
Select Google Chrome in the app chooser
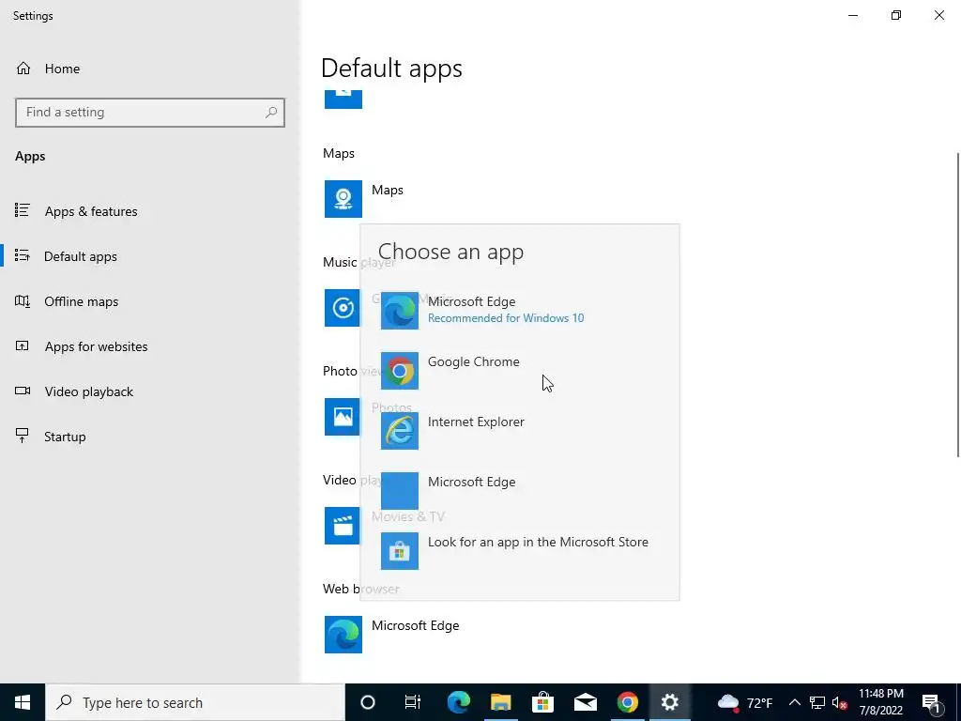point(519,370)
